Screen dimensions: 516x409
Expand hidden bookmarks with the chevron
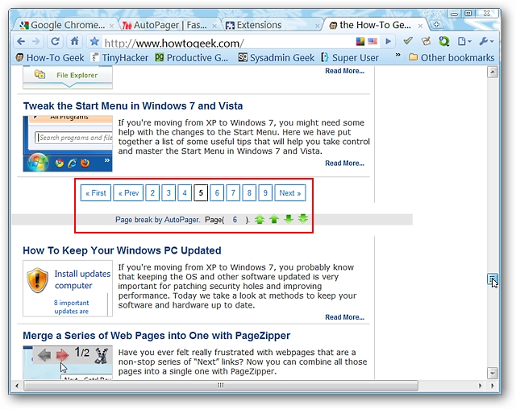[x=397, y=55]
